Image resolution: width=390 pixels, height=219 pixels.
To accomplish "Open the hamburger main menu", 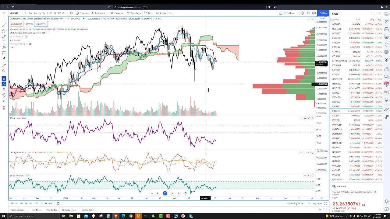I will (4, 13).
